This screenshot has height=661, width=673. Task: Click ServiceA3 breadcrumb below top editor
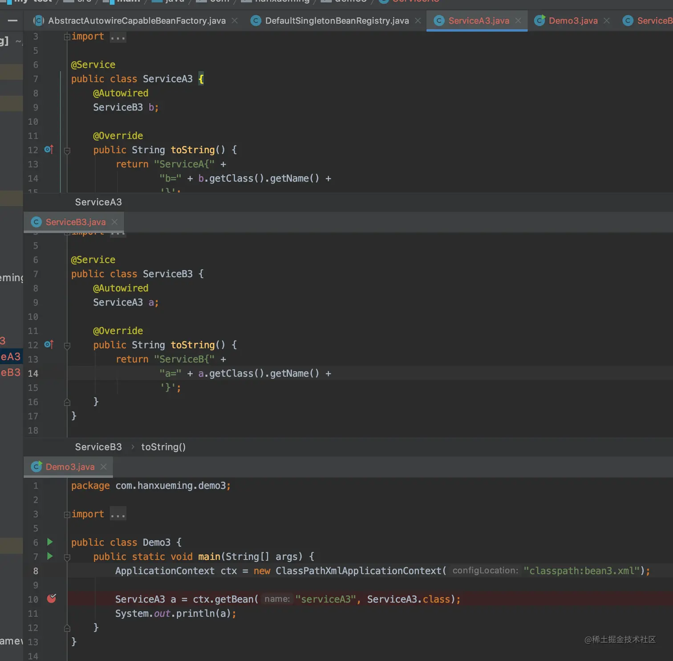[x=98, y=202]
